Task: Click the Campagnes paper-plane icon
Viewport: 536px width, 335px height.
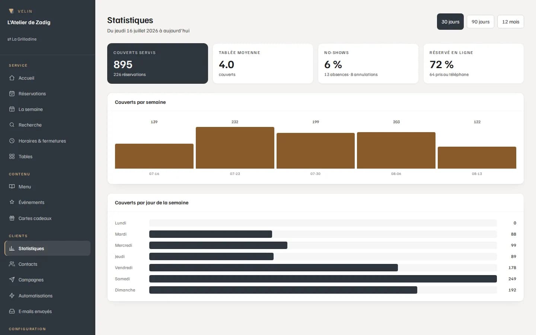Action: 12,280
